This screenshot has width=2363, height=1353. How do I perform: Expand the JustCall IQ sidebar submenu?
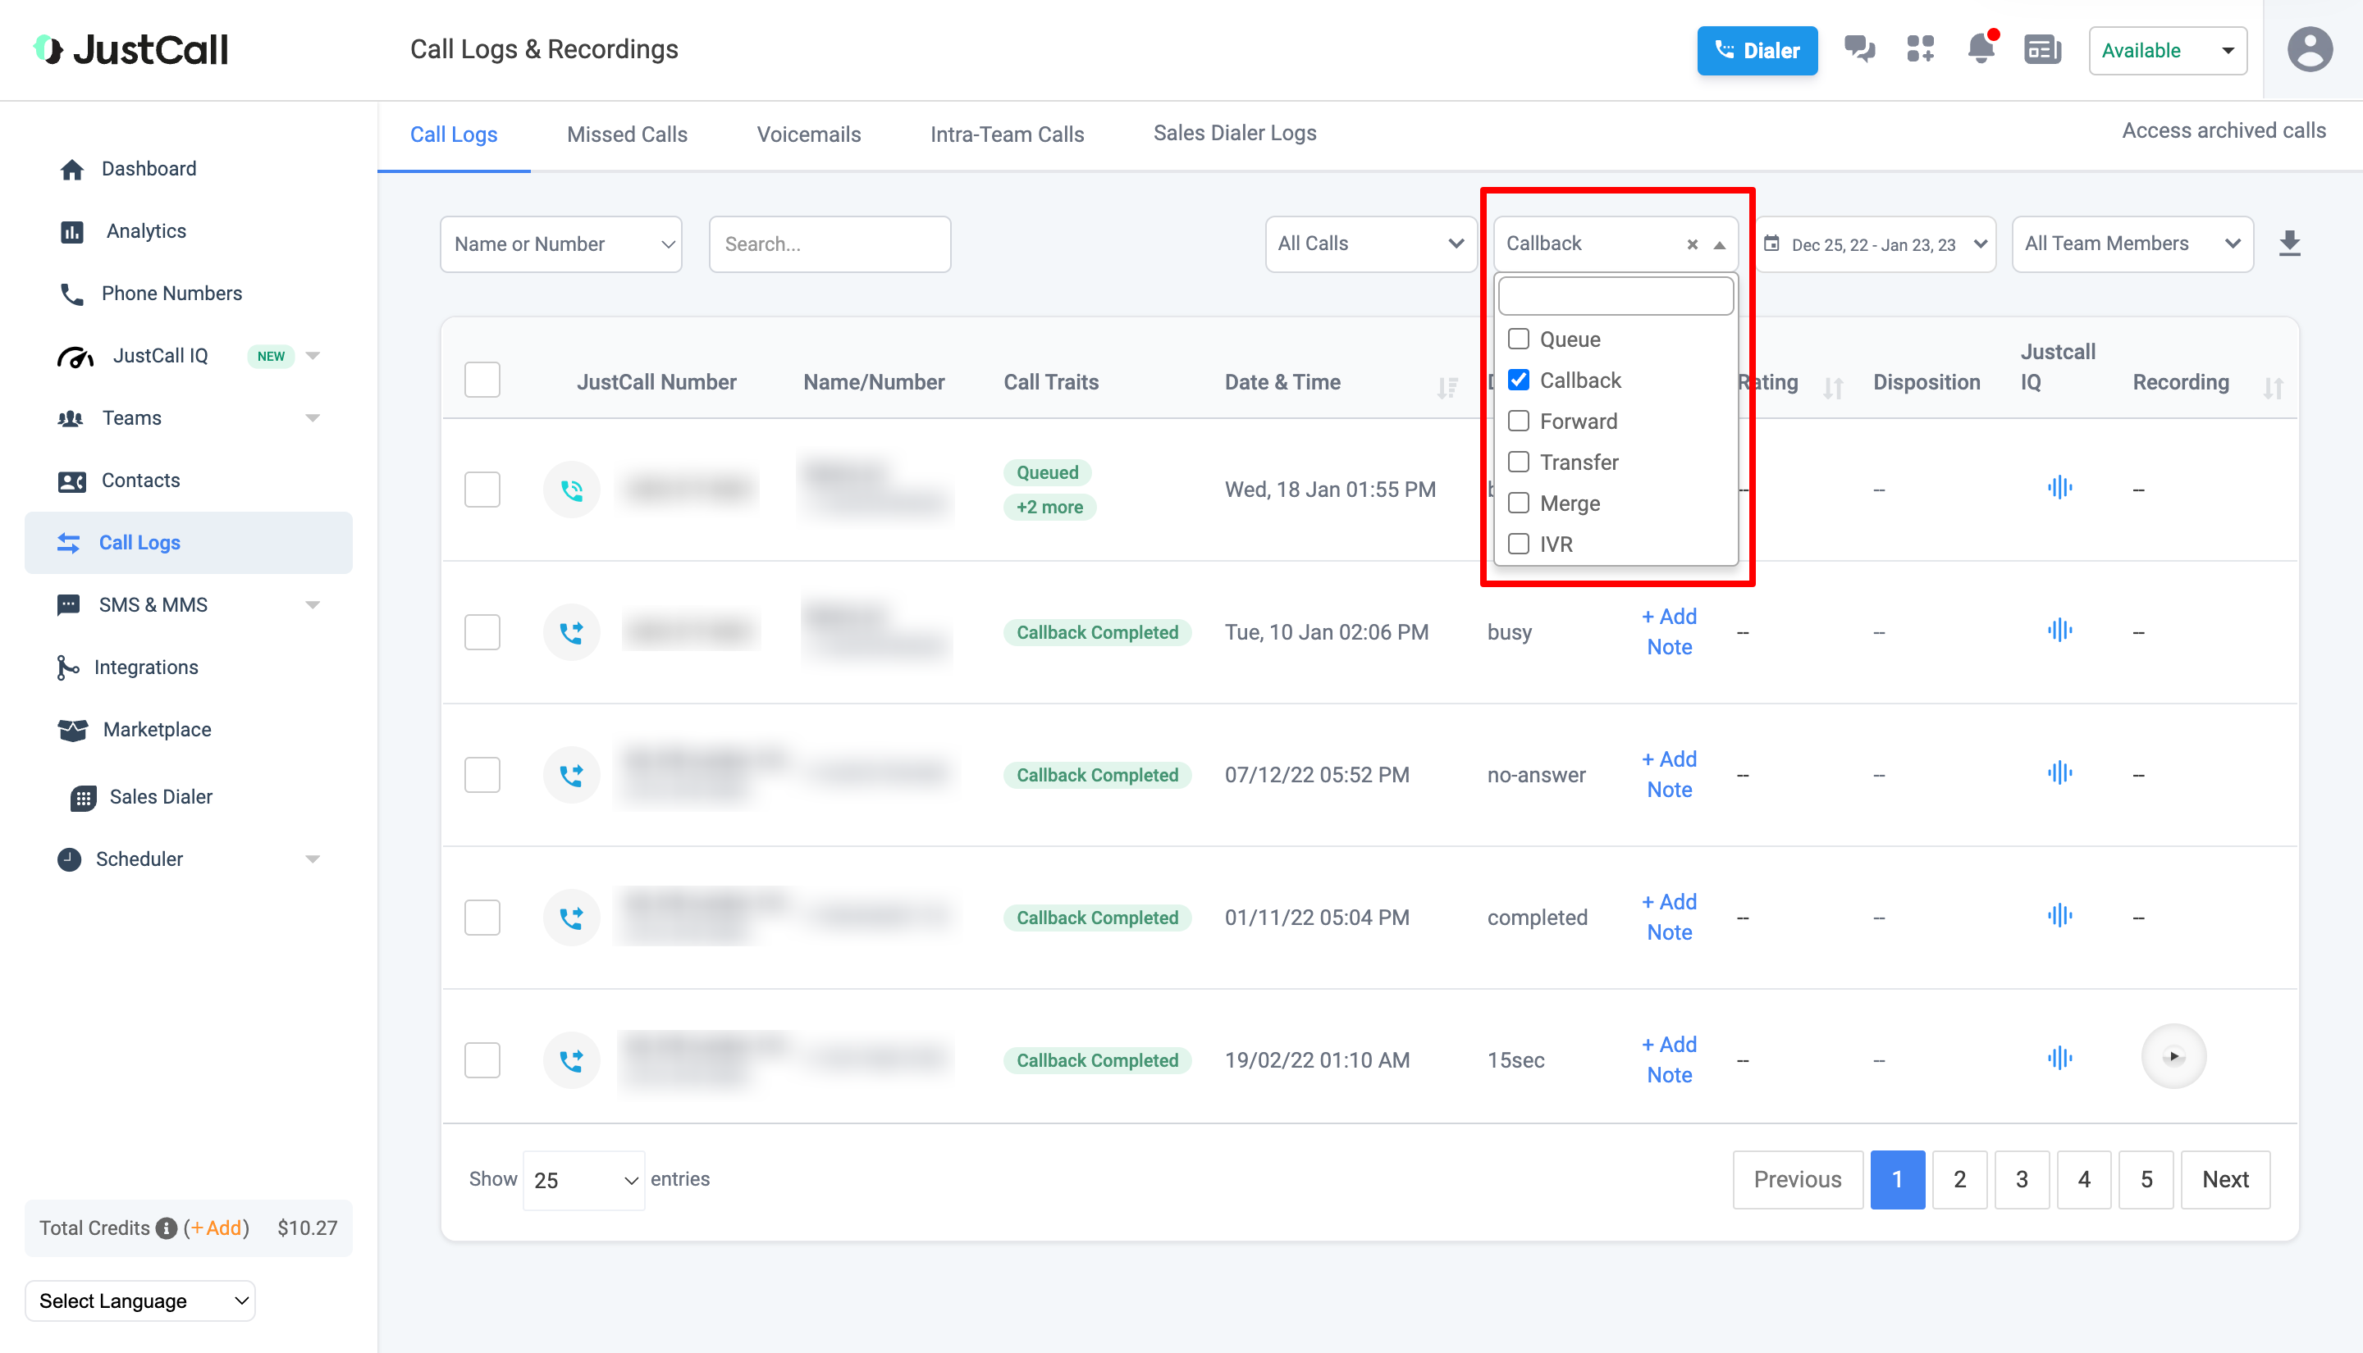pyautogui.click(x=313, y=356)
